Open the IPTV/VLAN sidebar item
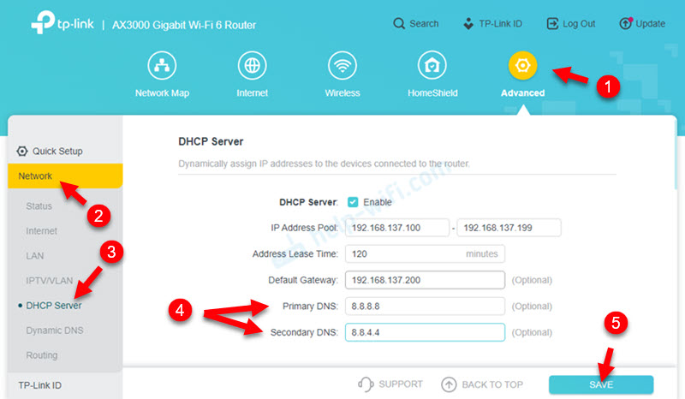The width and height of the screenshot is (685, 399). 49,281
